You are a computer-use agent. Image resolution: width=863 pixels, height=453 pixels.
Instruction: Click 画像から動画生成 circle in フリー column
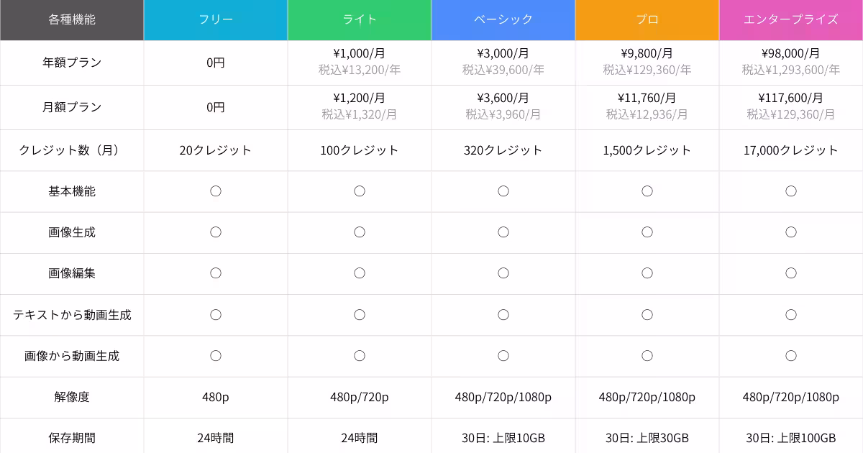click(x=216, y=355)
